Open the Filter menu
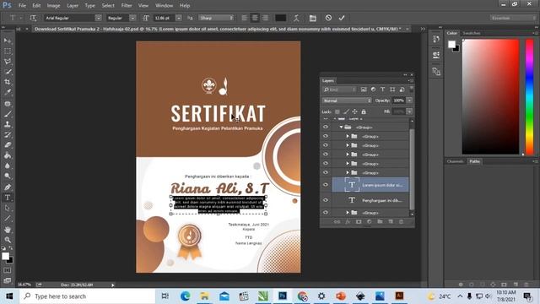The height and width of the screenshot is (304, 540). (x=127, y=6)
